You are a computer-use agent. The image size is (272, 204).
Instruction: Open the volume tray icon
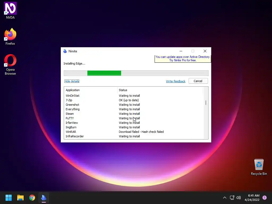click(x=239, y=198)
